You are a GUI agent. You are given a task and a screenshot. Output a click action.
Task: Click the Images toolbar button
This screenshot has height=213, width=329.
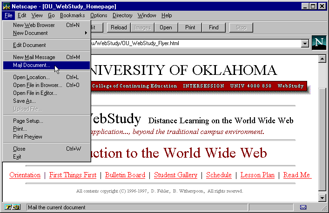(x=142, y=27)
